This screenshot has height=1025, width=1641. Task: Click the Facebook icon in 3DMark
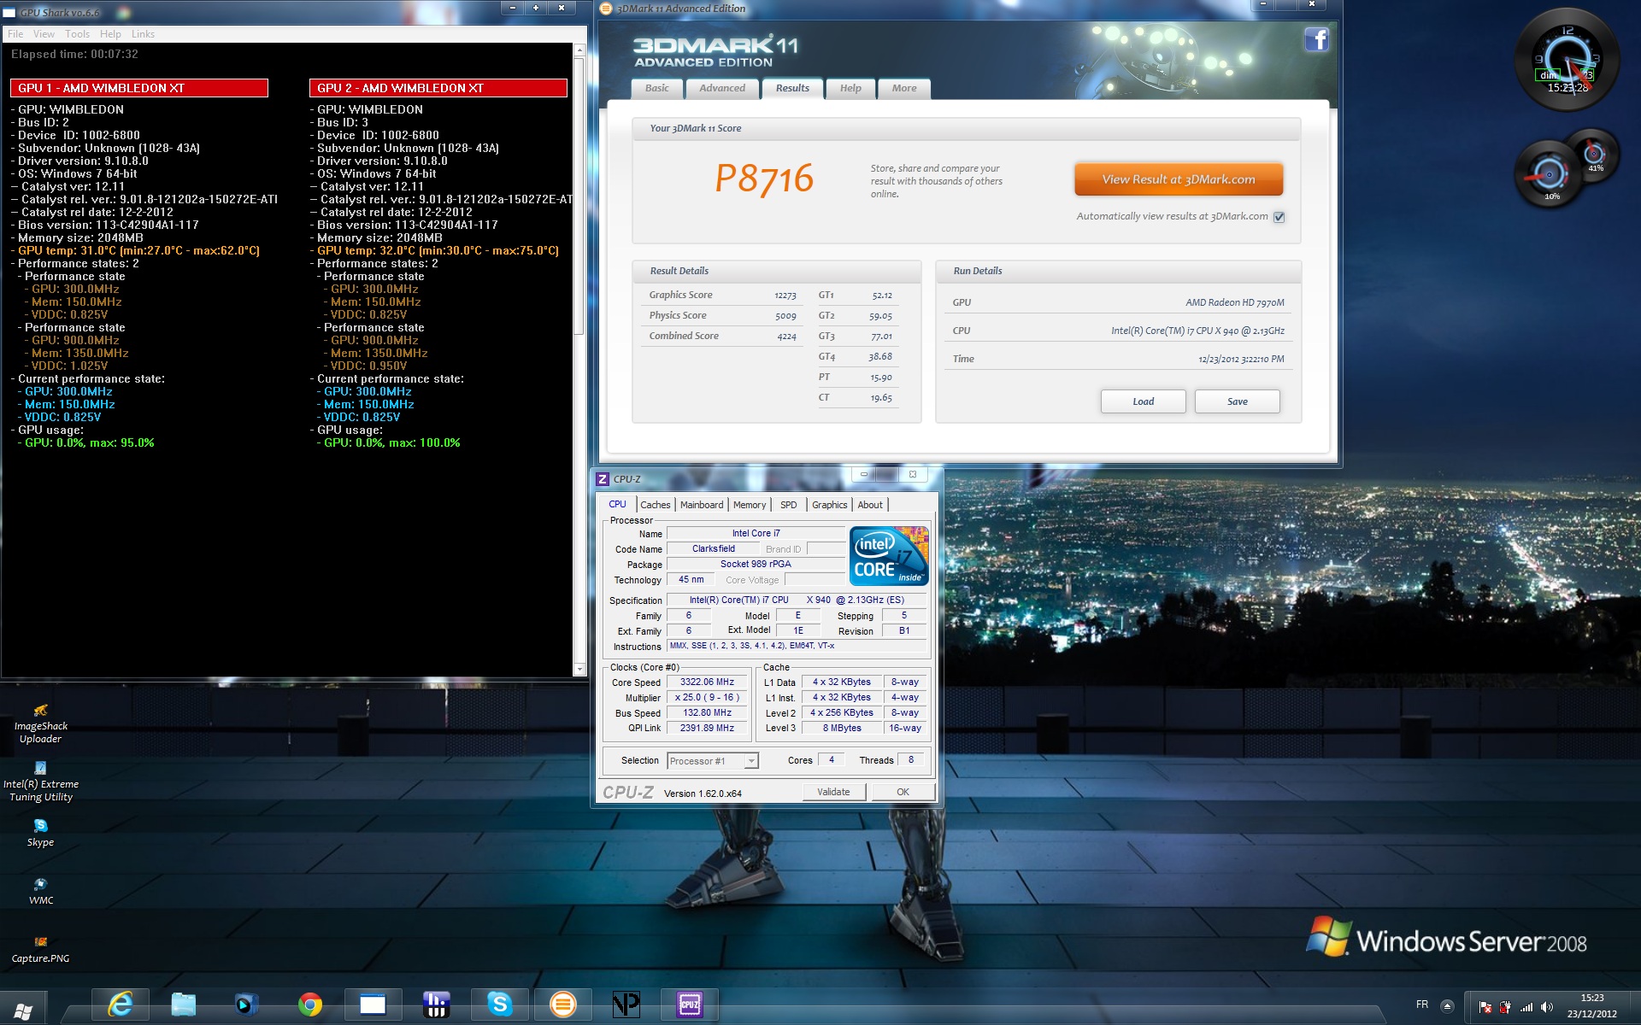click(1316, 39)
